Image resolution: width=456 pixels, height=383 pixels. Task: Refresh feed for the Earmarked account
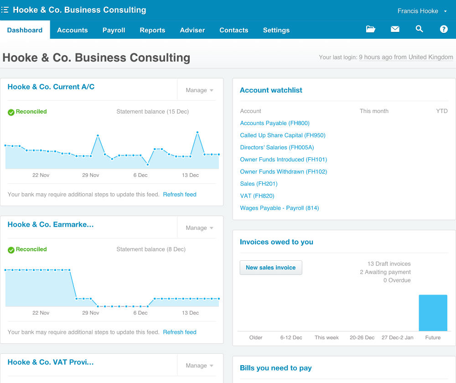pyautogui.click(x=180, y=332)
